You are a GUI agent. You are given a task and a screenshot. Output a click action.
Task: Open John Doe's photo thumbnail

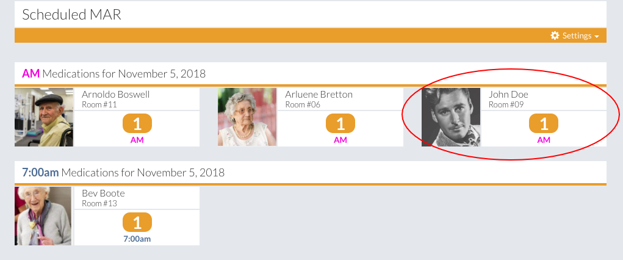tap(451, 117)
